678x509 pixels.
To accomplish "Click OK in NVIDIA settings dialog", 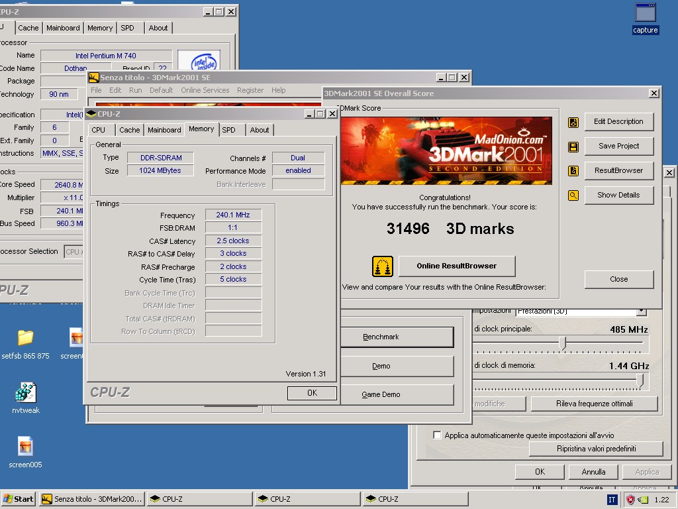I will [x=540, y=472].
